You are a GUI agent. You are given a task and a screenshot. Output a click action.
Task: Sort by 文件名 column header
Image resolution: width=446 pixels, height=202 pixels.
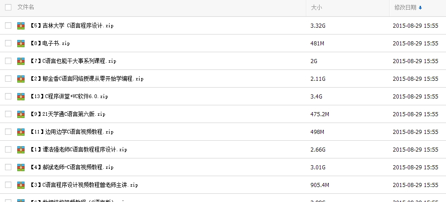point(25,8)
